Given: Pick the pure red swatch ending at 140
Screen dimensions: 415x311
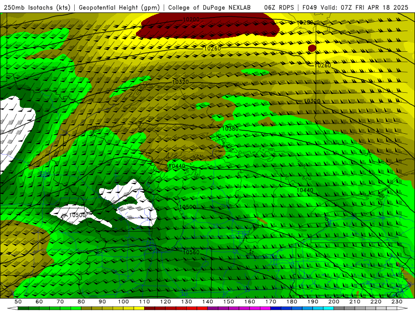Looking at the screenshot, I should (x=202, y=308).
